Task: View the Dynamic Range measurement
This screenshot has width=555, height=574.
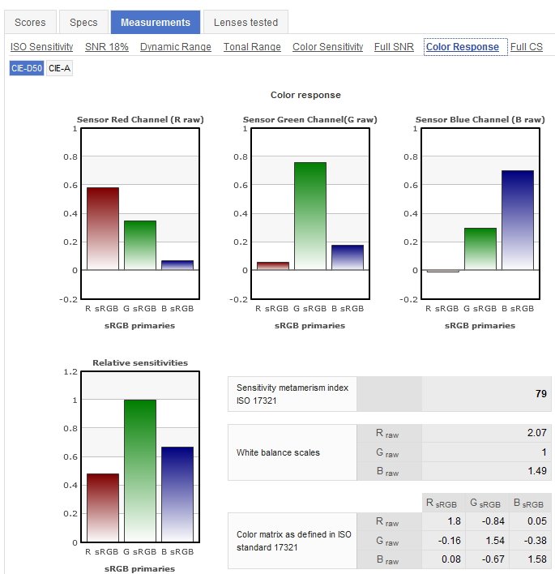Action: [176, 47]
